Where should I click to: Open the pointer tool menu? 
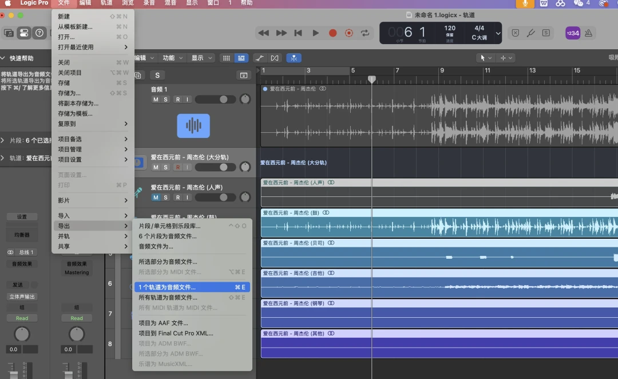[x=485, y=58]
